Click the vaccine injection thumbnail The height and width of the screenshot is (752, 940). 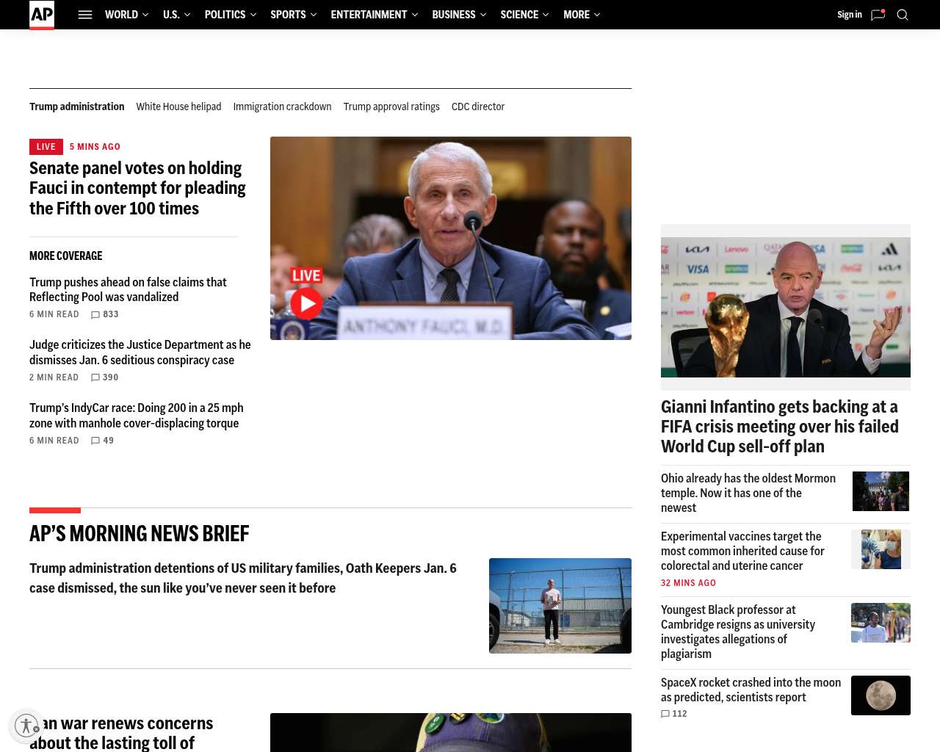881,549
